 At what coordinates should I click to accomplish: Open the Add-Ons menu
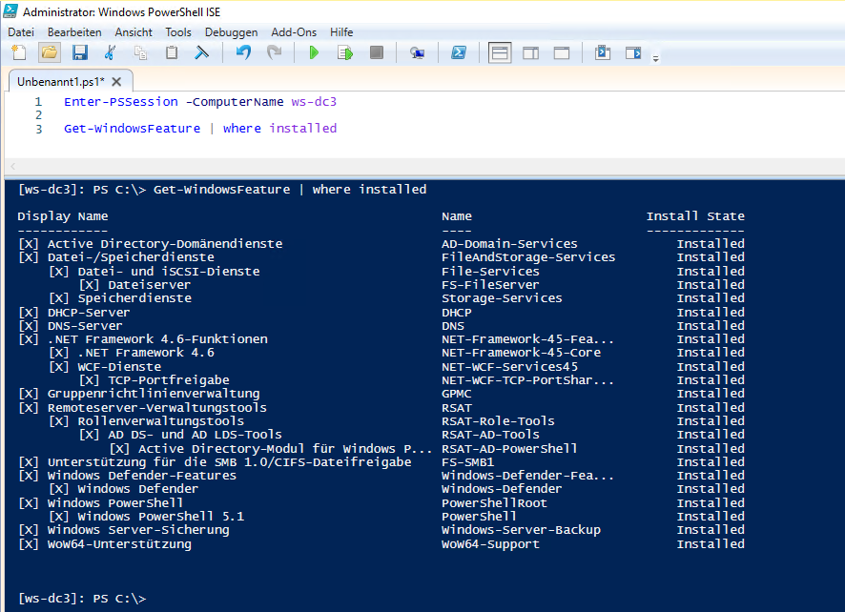point(294,32)
